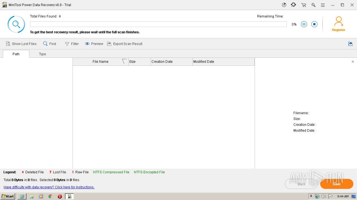Sort by the Modified Date column
357x200 pixels.
223,62
